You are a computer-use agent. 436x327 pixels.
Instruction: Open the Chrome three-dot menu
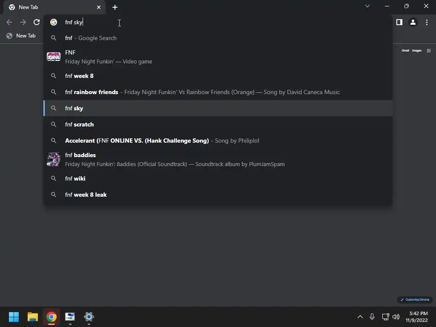pyautogui.click(x=427, y=22)
